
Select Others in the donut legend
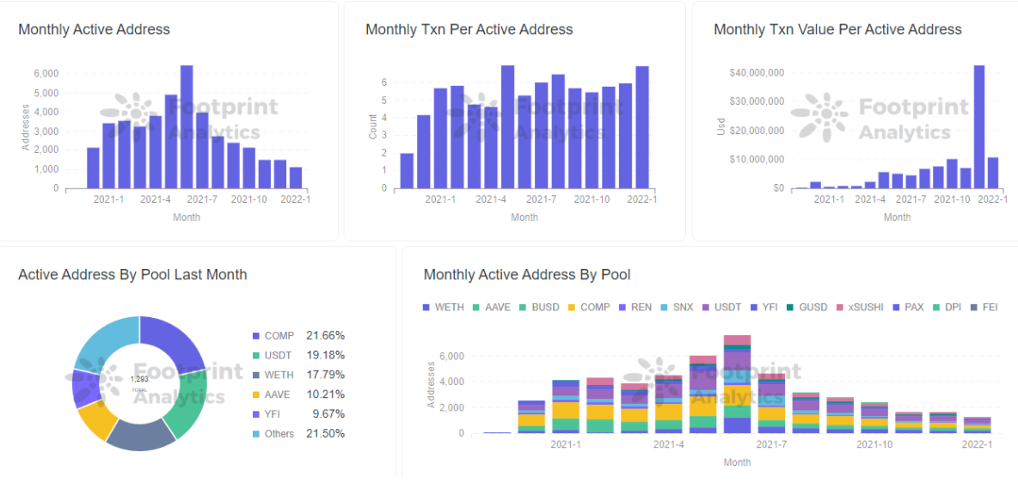(279, 434)
